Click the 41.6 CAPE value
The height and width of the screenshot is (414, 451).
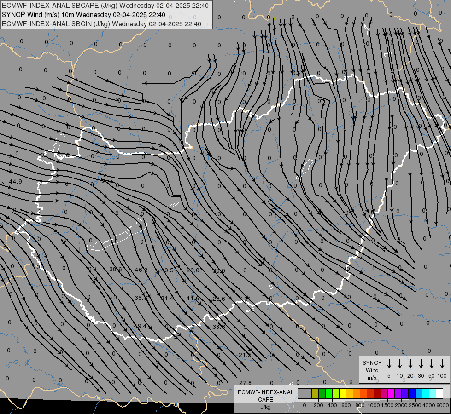point(193,299)
